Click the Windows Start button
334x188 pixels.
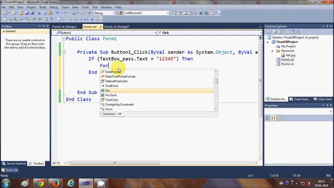point(6,183)
